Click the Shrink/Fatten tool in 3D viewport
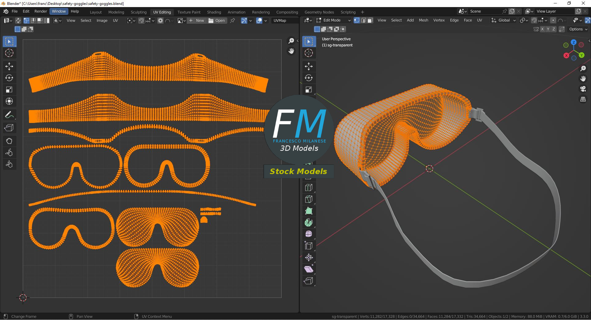The height and width of the screenshot is (320, 591). (x=308, y=258)
